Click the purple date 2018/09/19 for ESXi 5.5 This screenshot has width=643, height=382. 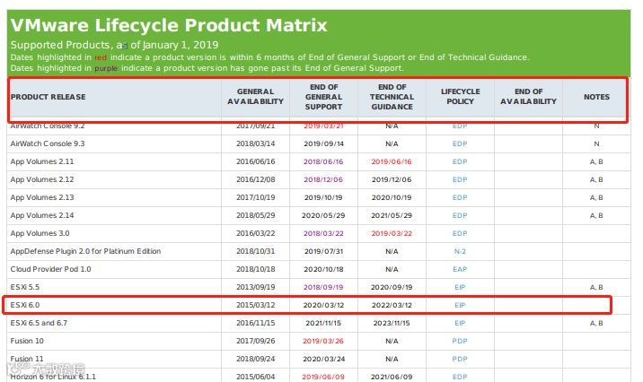coord(323,288)
